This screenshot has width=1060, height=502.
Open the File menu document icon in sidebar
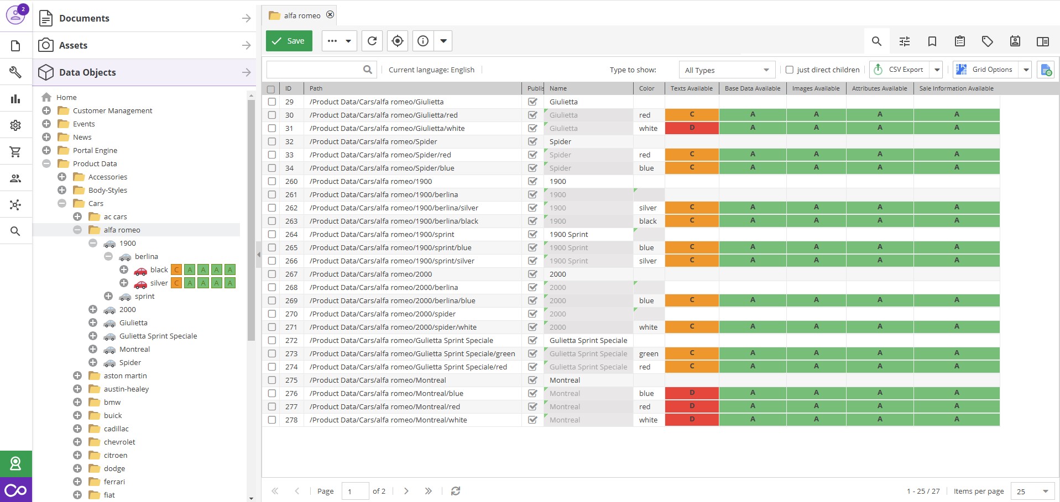15,45
